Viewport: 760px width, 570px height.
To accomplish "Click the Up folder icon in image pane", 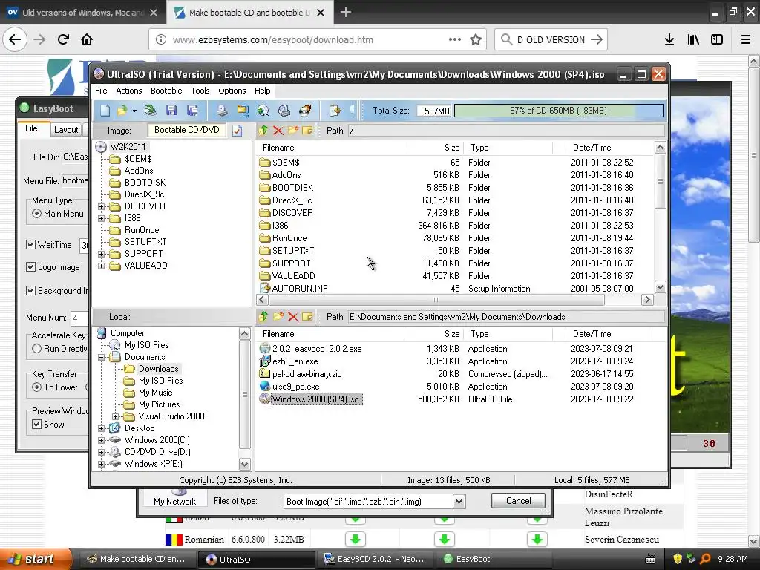I will [263, 130].
